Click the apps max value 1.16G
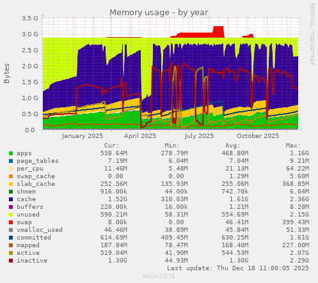Viewport: 318px width, 283px height. pos(299,153)
